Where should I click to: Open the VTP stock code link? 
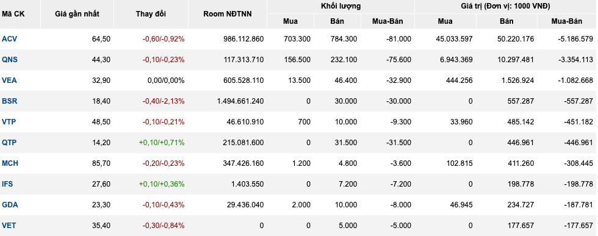coord(9,121)
